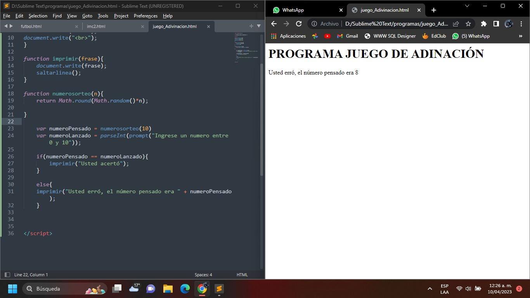The height and width of the screenshot is (298, 530).
Task: Close the imc2.html tab
Action: pos(142,26)
